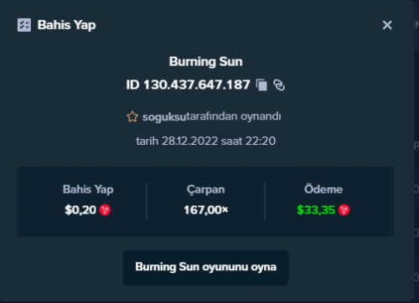Select the ID 130.437.647.187 text

(x=188, y=85)
